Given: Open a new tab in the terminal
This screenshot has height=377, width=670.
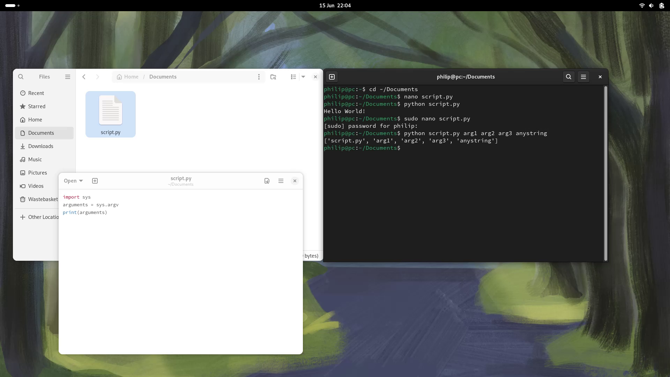Looking at the screenshot, I should click(x=332, y=77).
